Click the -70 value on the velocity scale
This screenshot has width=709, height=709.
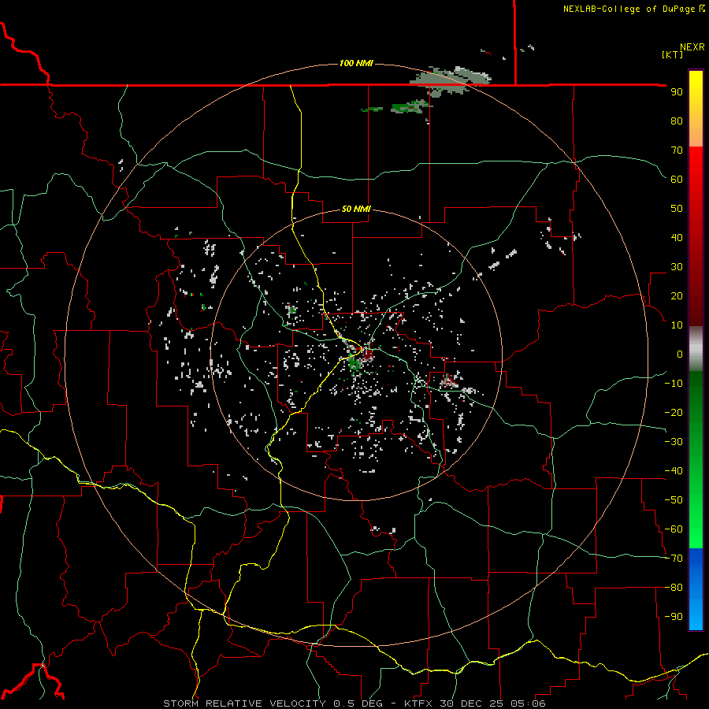pyautogui.click(x=674, y=559)
